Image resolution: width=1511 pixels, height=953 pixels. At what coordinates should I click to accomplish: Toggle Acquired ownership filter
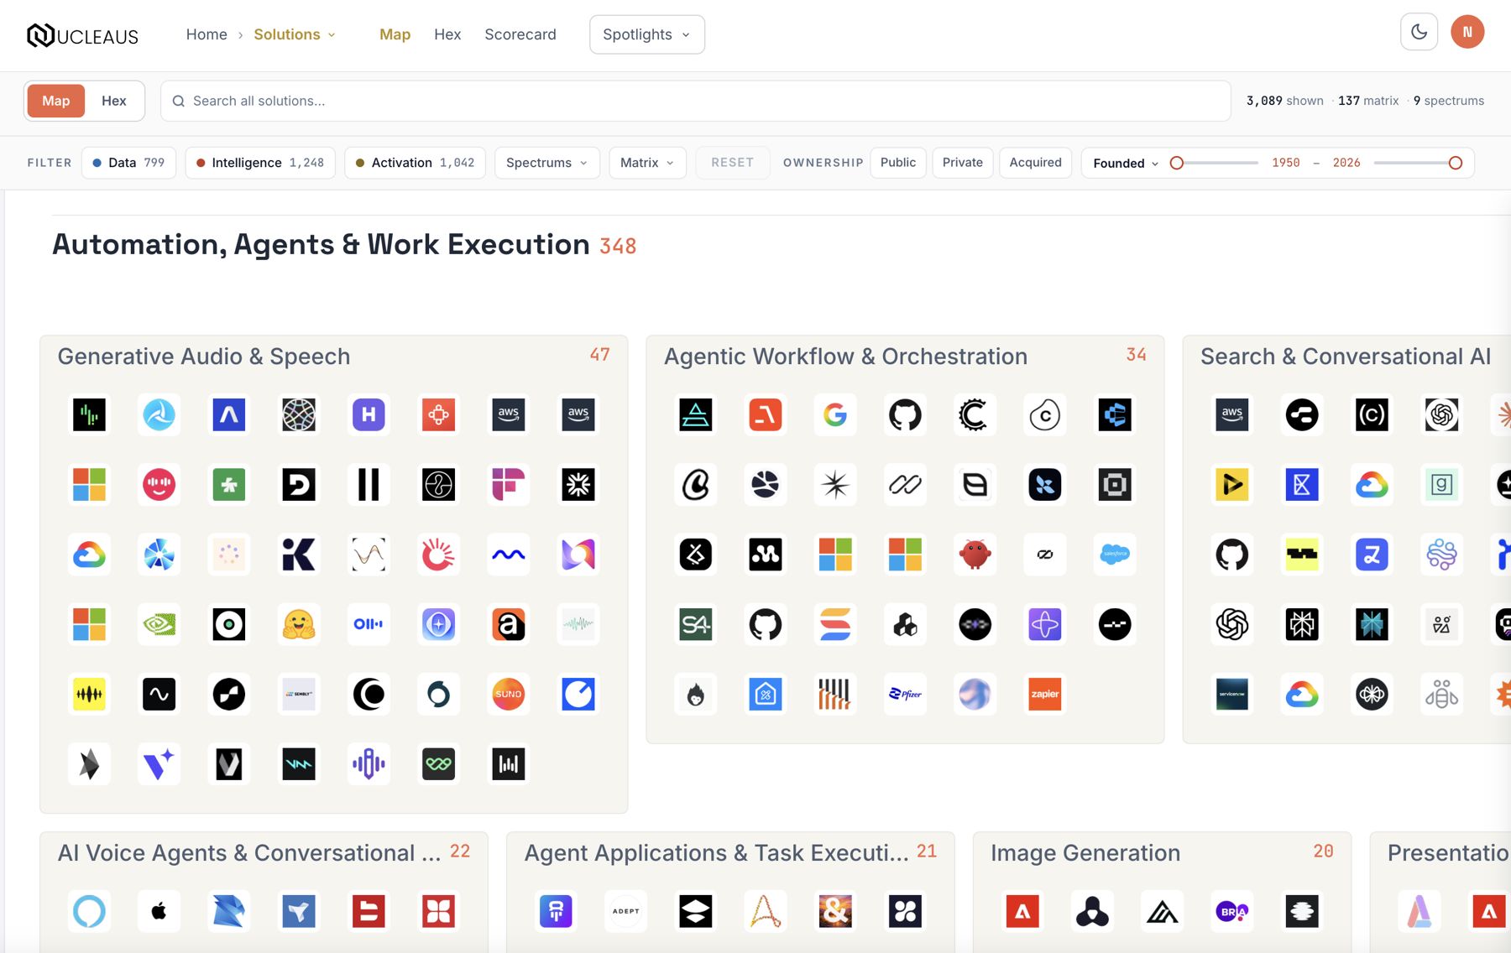pyautogui.click(x=1035, y=163)
